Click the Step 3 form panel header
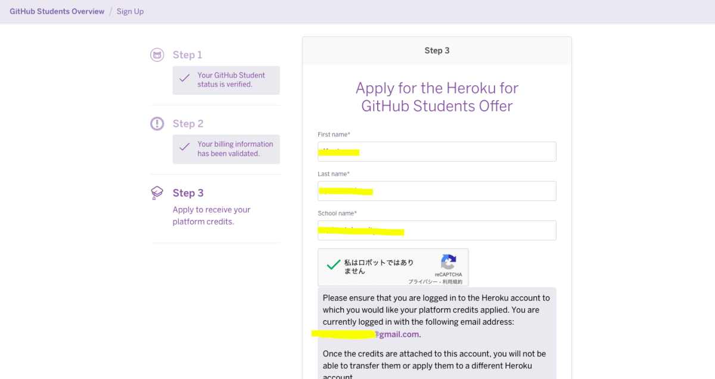This screenshot has width=715, height=379. [x=437, y=51]
